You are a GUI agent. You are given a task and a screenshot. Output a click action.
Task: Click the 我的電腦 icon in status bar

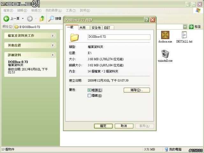coord(166,149)
